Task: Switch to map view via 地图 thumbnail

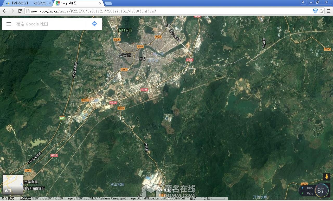Action: 13,185
